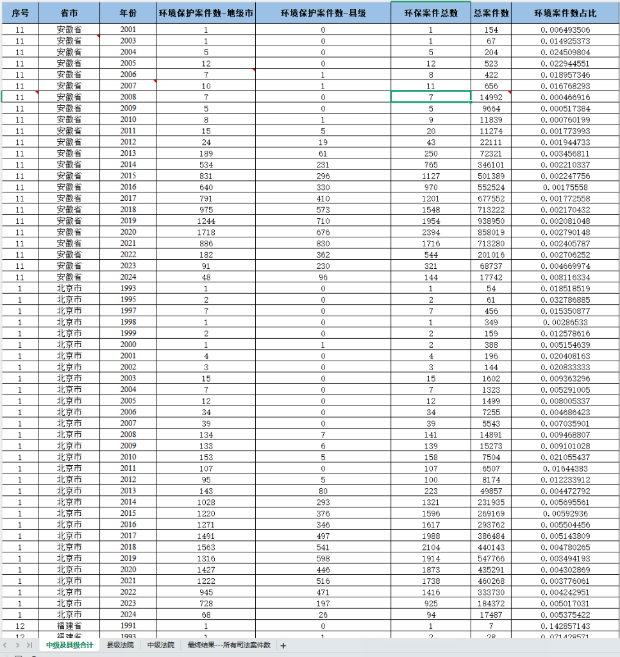Screen dimensions: 620x657
Task: Select the 最终结果---所有司法案件数 sheet tab
Action: 229,645
